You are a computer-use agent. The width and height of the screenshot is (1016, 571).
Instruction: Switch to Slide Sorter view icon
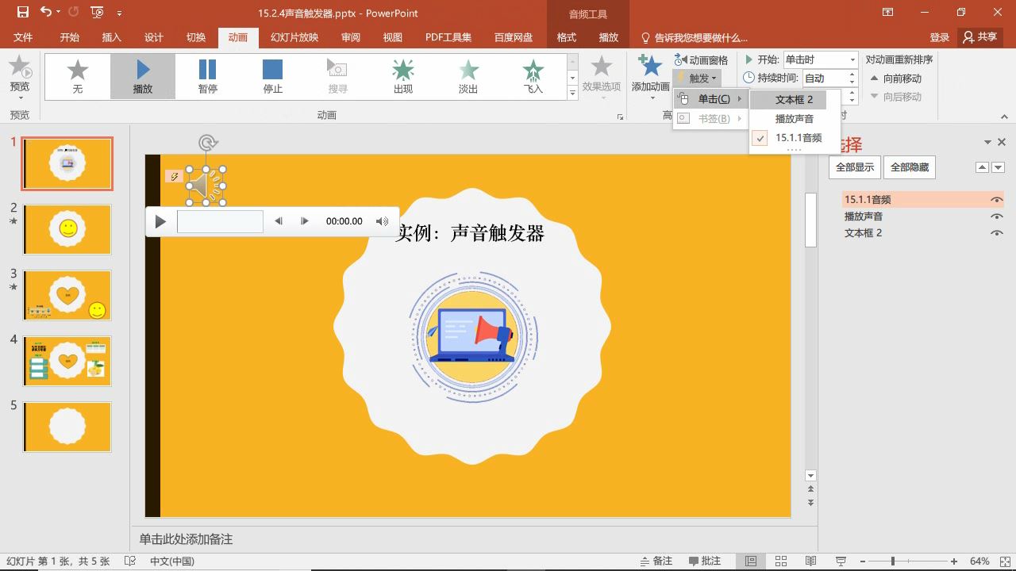pos(781,561)
